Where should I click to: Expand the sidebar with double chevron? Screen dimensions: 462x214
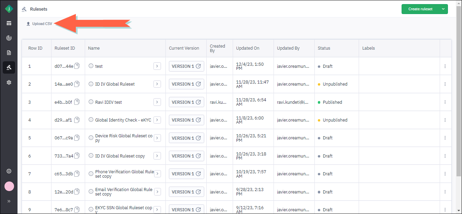[x=9, y=201]
